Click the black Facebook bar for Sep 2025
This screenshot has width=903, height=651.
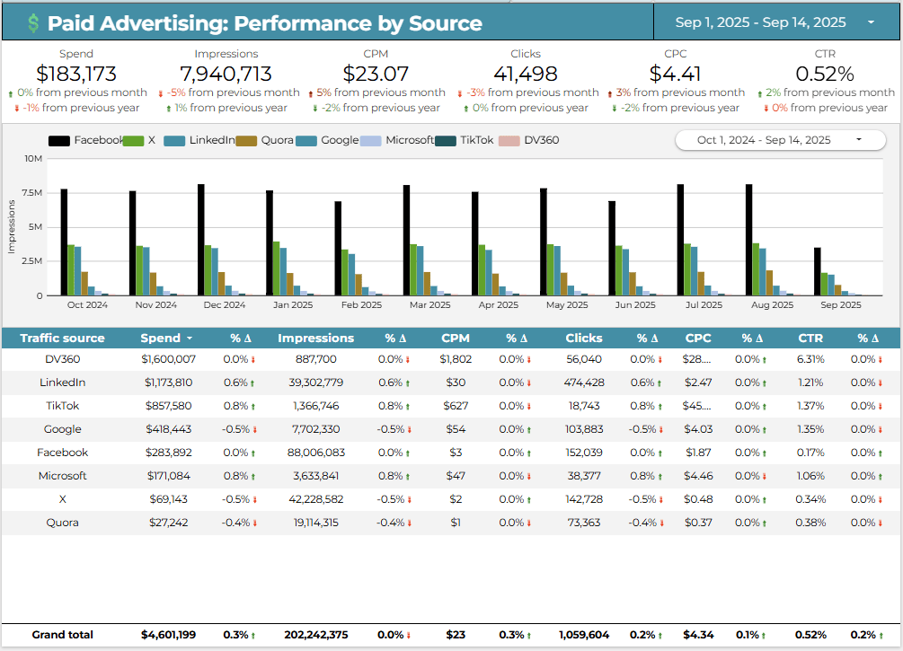[817, 271]
